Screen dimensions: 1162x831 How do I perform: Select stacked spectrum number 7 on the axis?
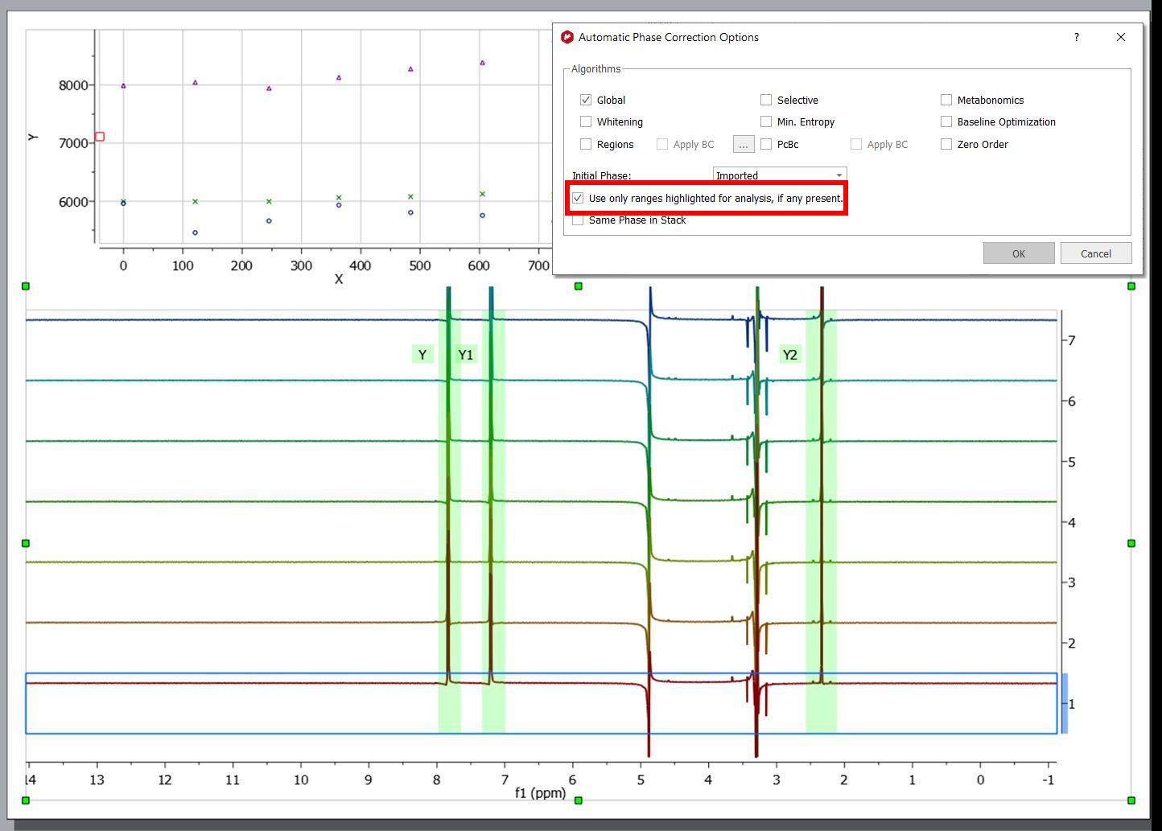point(1072,340)
